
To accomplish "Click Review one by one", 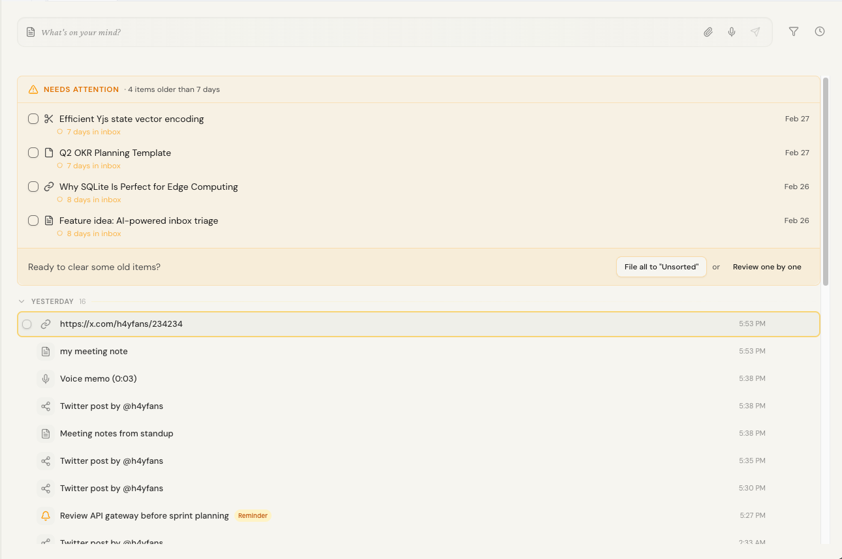I will point(767,266).
